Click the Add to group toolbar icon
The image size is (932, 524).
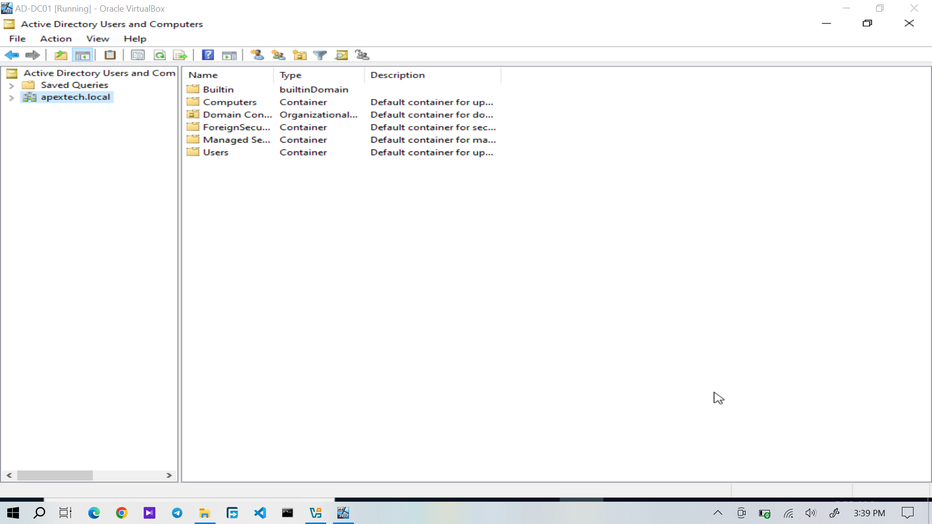click(362, 55)
